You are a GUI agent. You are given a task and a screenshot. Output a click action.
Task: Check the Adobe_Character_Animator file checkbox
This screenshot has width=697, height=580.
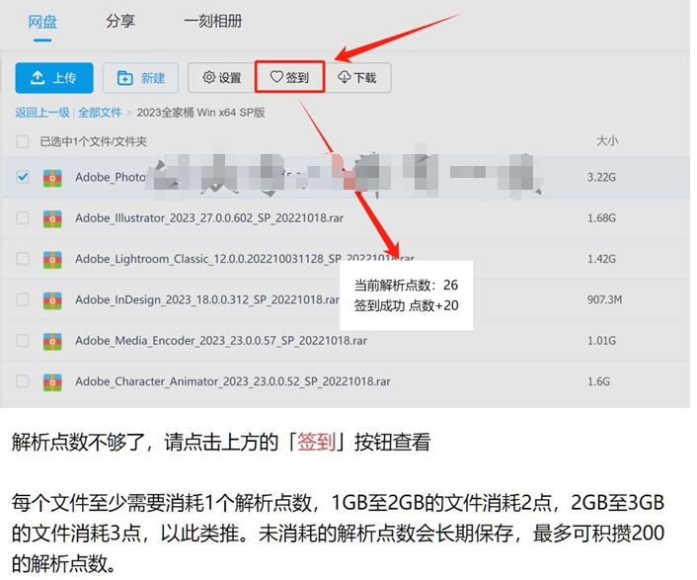click(x=23, y=381)
